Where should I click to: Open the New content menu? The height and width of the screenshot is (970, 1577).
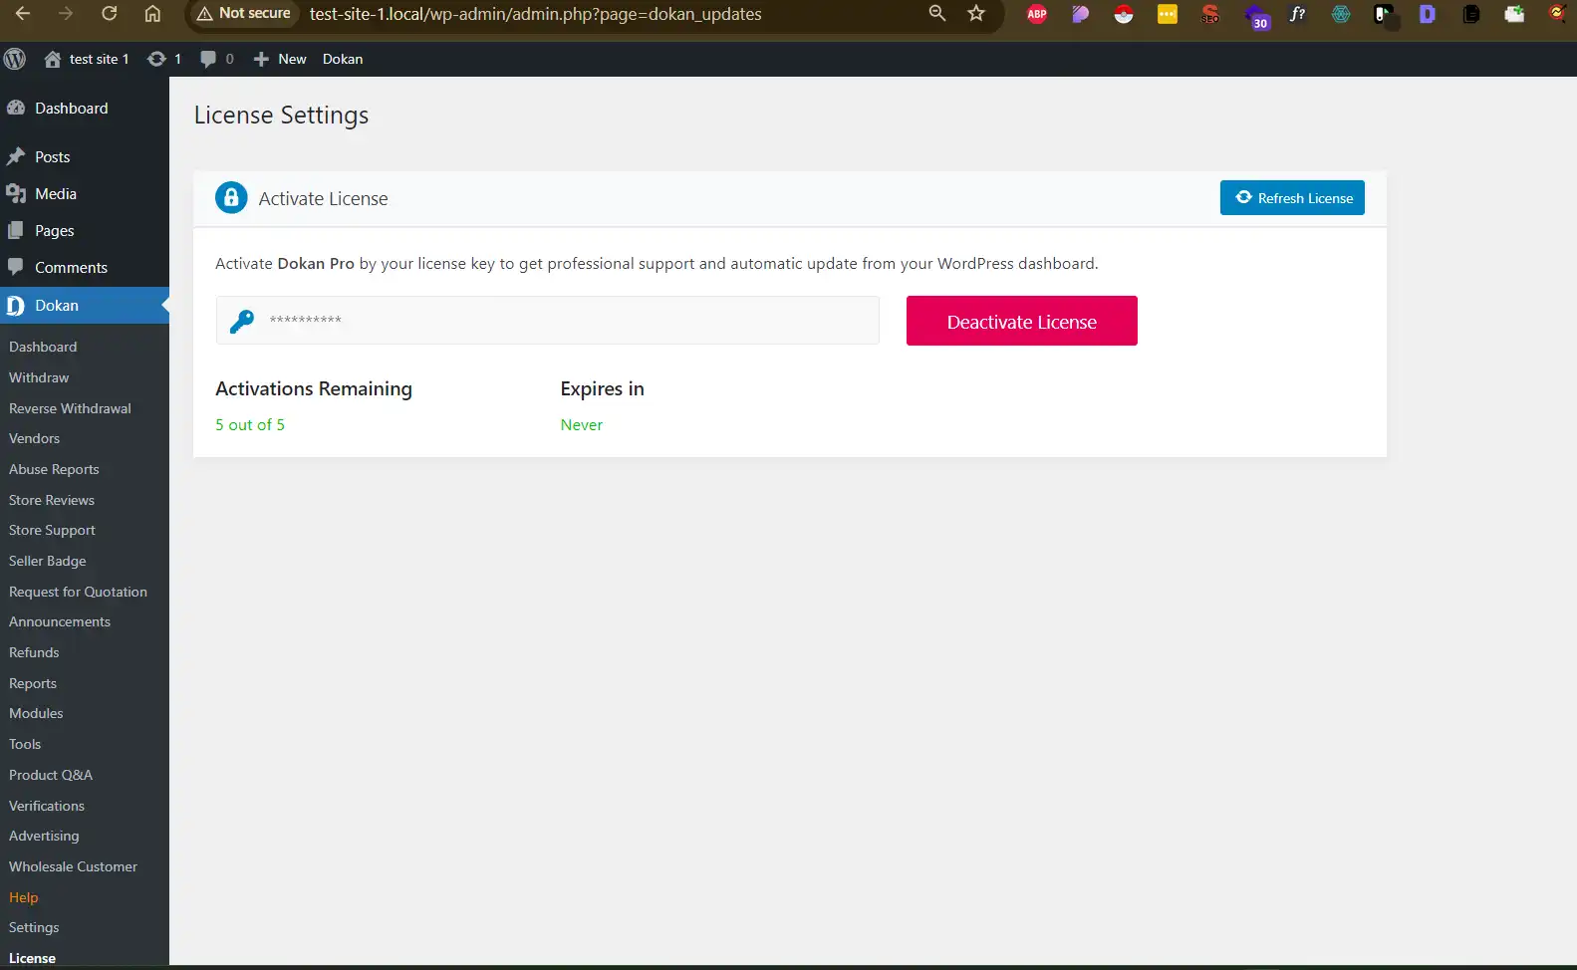pos(280,59)
